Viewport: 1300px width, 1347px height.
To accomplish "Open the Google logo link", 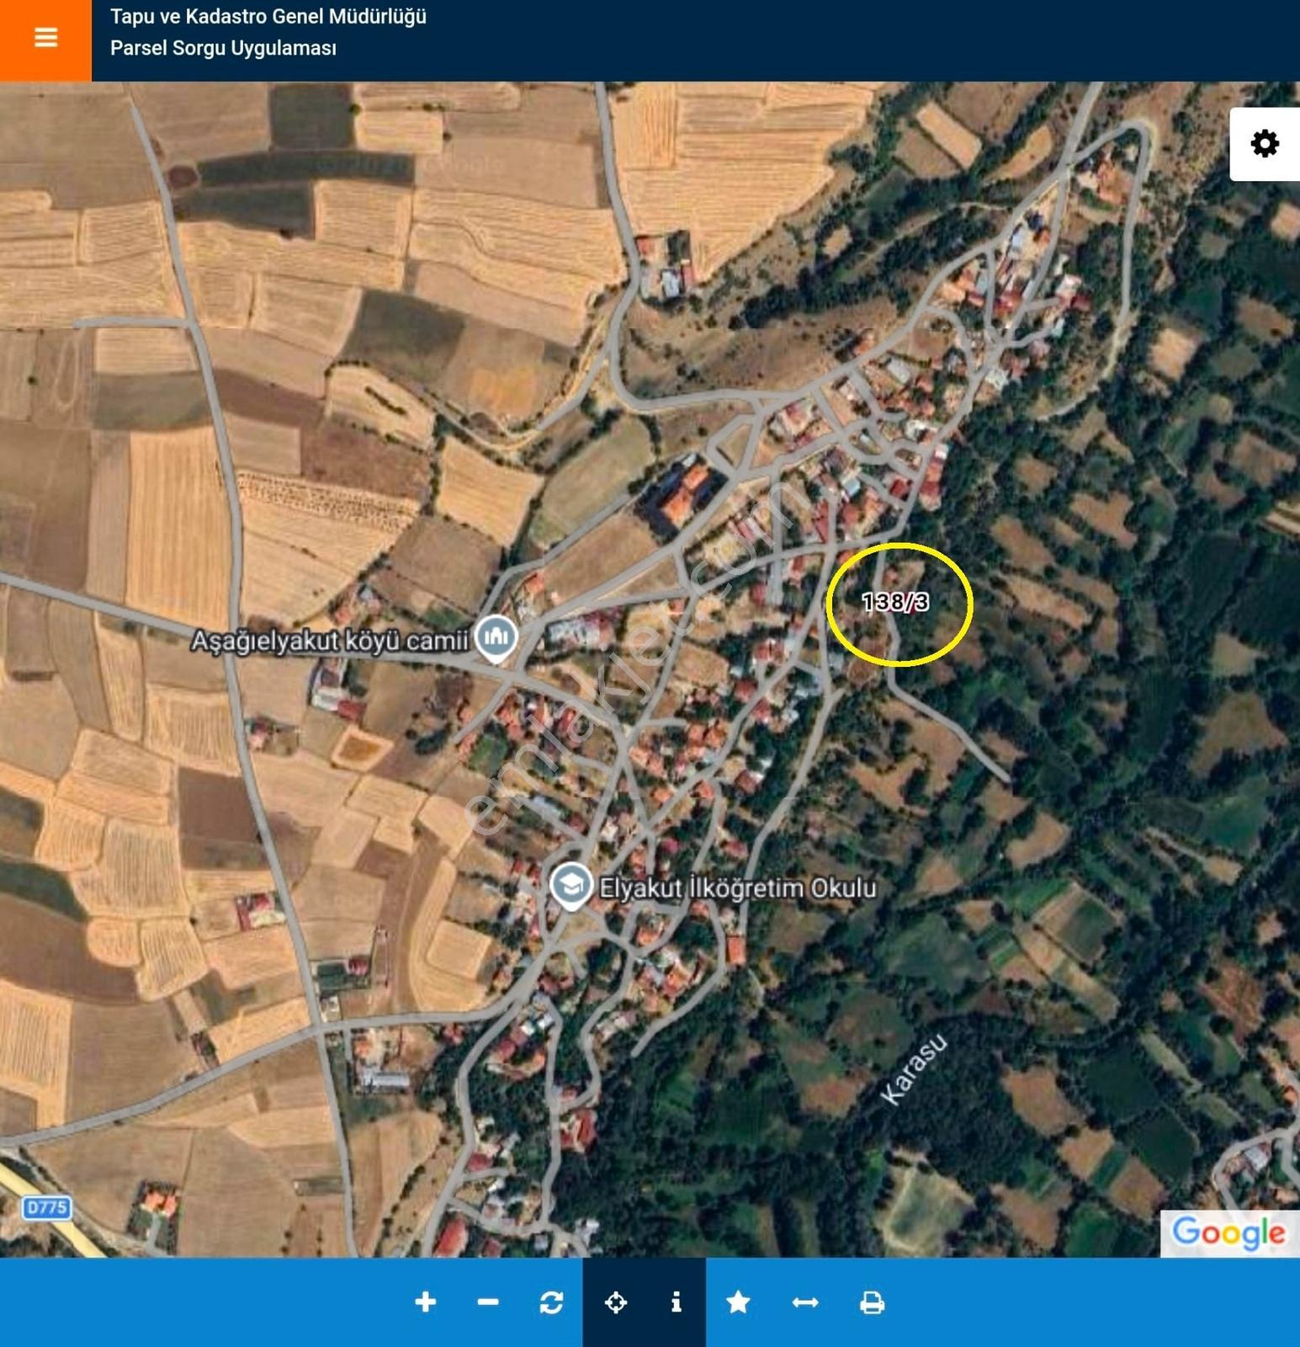I will point(1229,1233).
